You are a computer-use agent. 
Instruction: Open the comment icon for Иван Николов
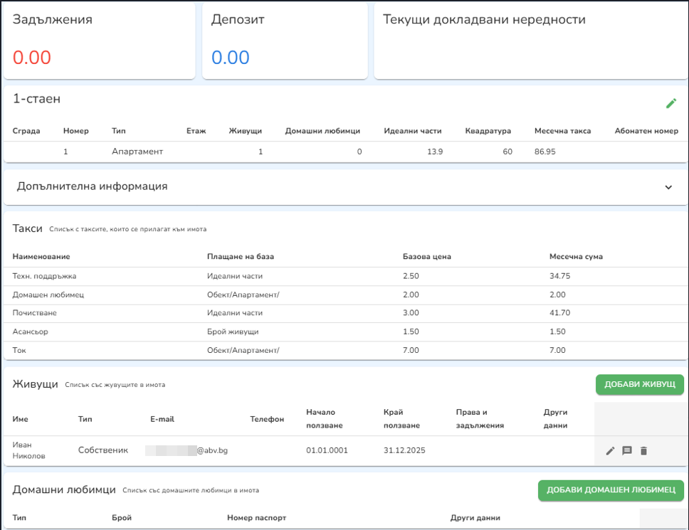pyautogui.click(x=627, y=450)
